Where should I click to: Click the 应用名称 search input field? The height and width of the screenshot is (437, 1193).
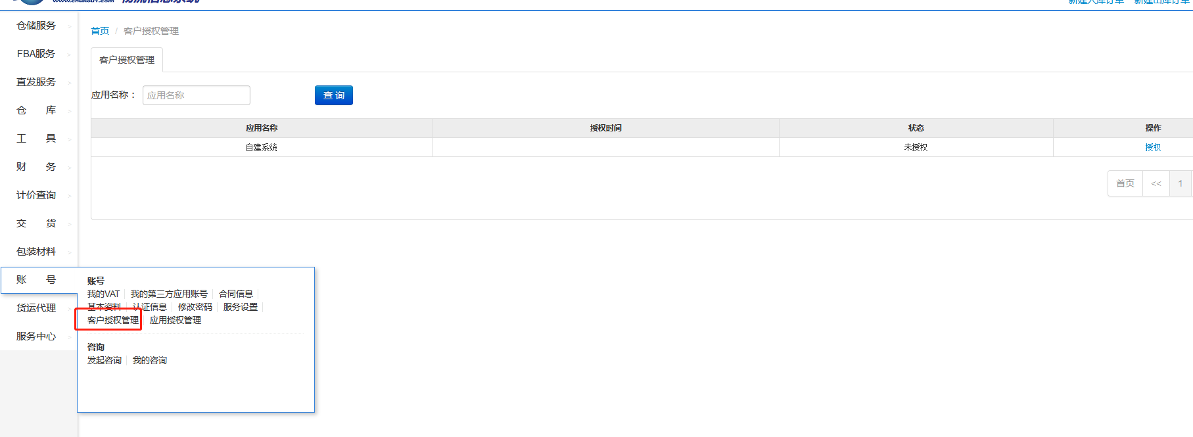tap(196, 95)
